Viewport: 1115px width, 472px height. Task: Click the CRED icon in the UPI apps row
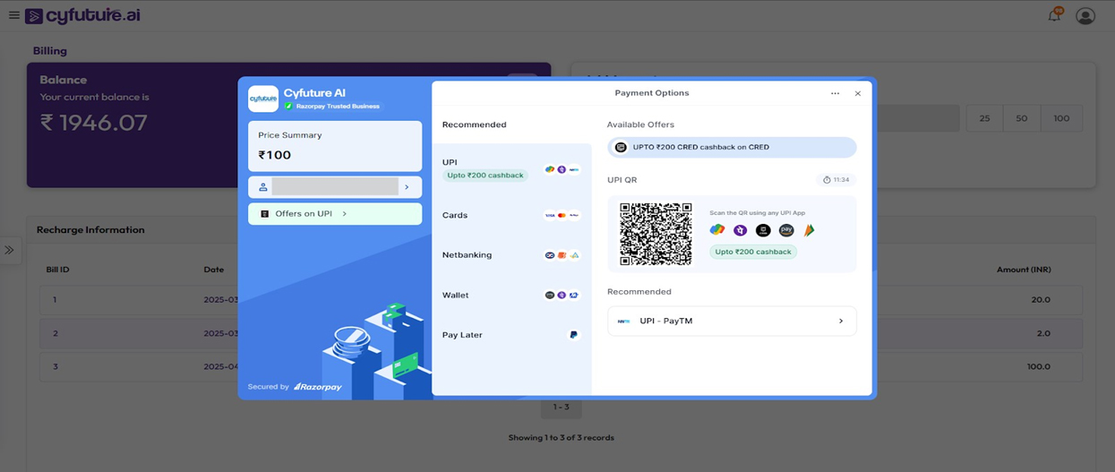(763, 230)
